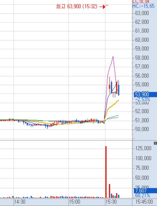Screen dimensions: 157x206
Task: Click the 60,000 price axis label
Action: 142,40
